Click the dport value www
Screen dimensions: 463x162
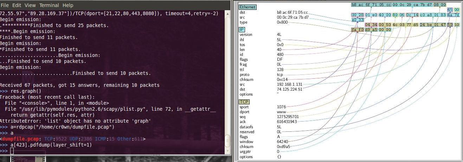coord(281,112)
